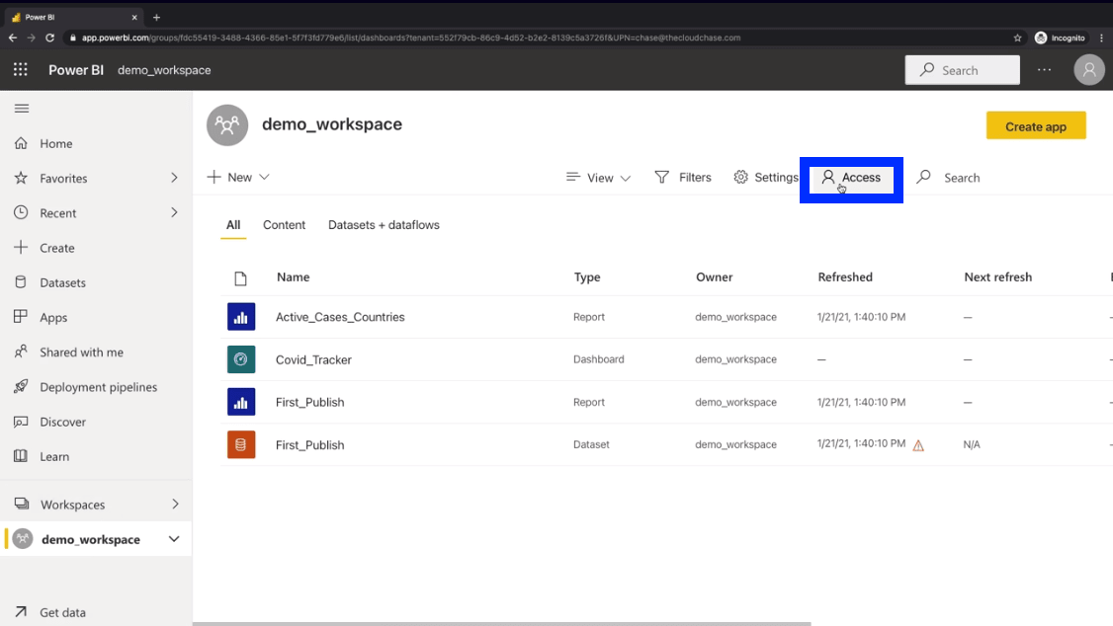
Task: Click the Home icon in sidebar
Action: 21,143
